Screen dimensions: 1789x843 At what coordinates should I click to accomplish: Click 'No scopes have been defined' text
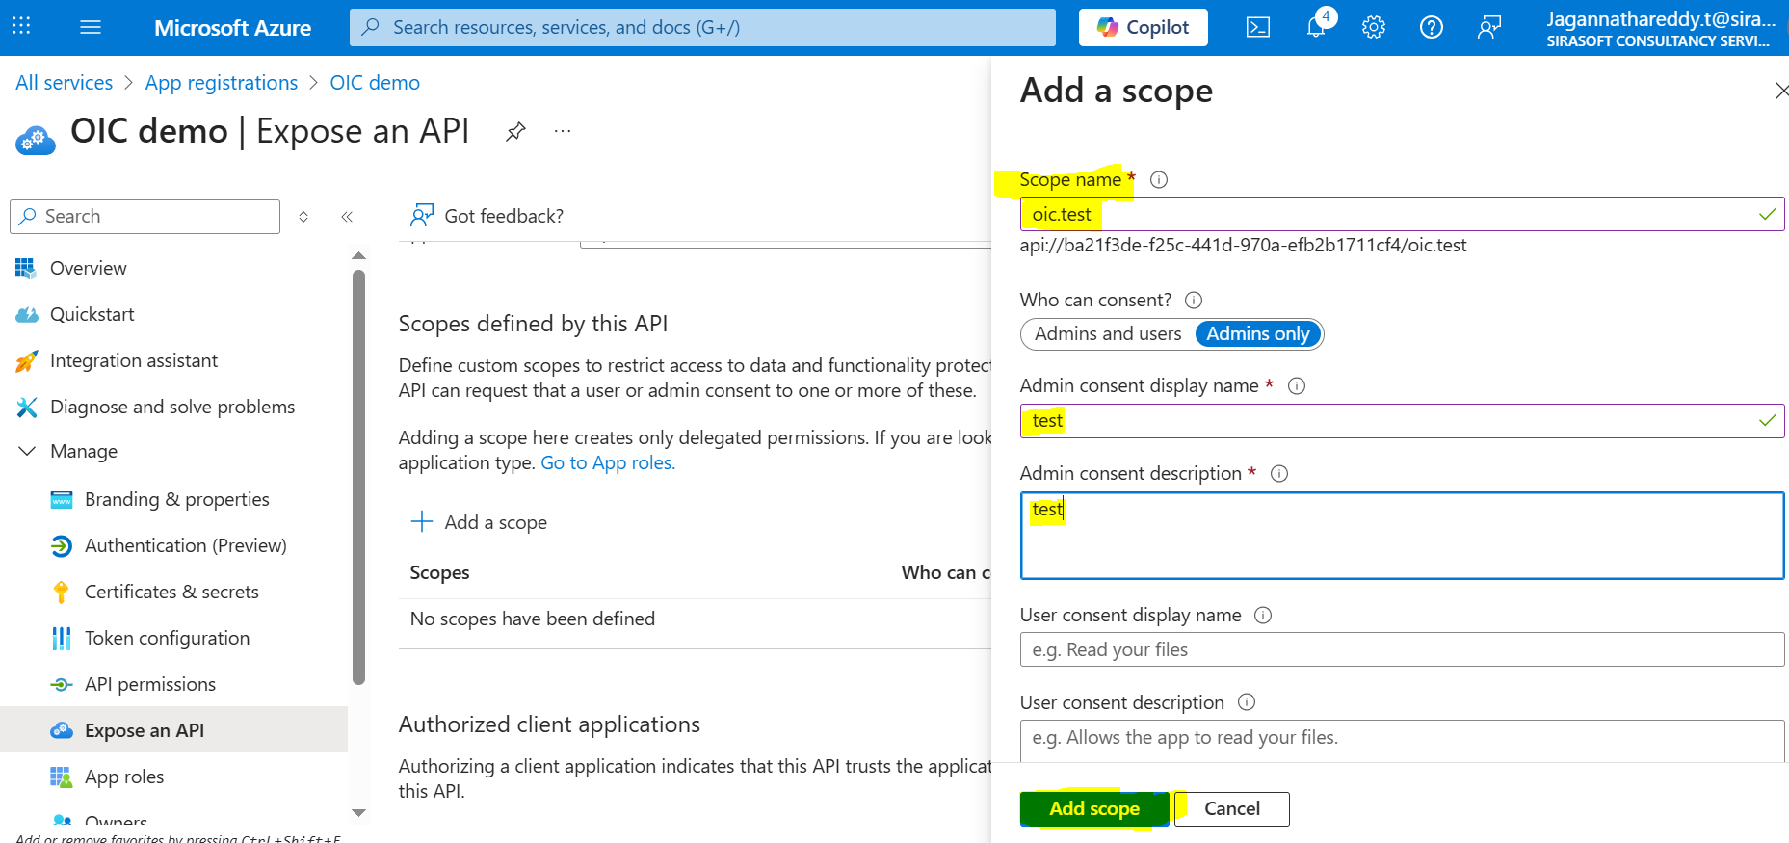tap(533, 619)
